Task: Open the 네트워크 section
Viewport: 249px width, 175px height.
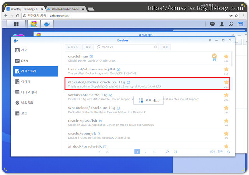Action: [x=35, y=103]
